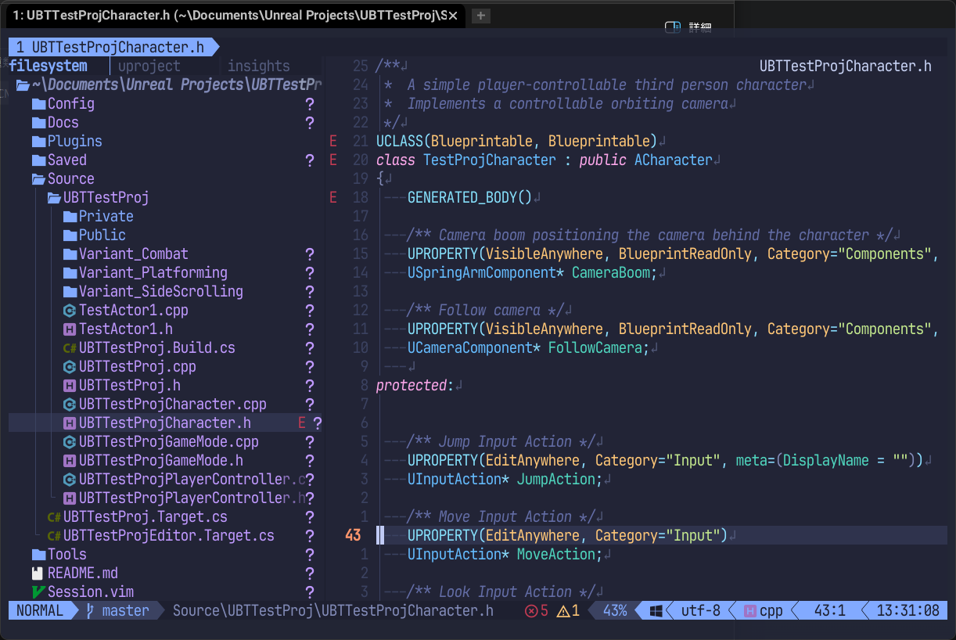956x640 pixels.
Task: Click the C# icon beside UBTTestProj.Build.cs
Action: 70,348
